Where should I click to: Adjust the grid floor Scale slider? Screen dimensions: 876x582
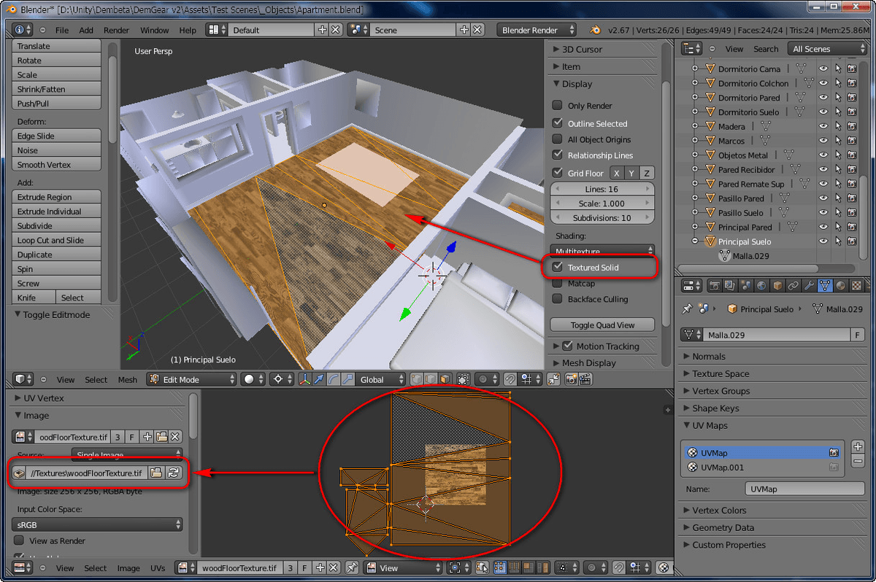pyautogui.click(x=602, y=203)
